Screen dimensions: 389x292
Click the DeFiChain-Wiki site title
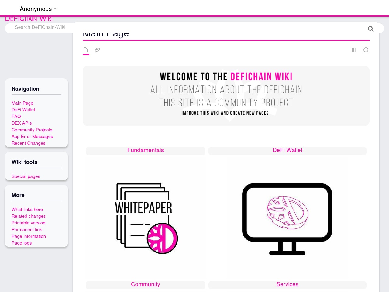29,19
